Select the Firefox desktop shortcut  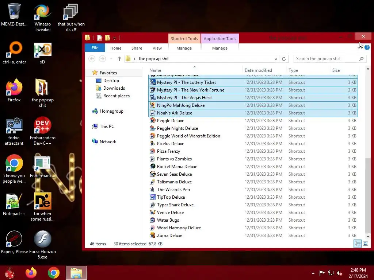[x=14, y=91]
